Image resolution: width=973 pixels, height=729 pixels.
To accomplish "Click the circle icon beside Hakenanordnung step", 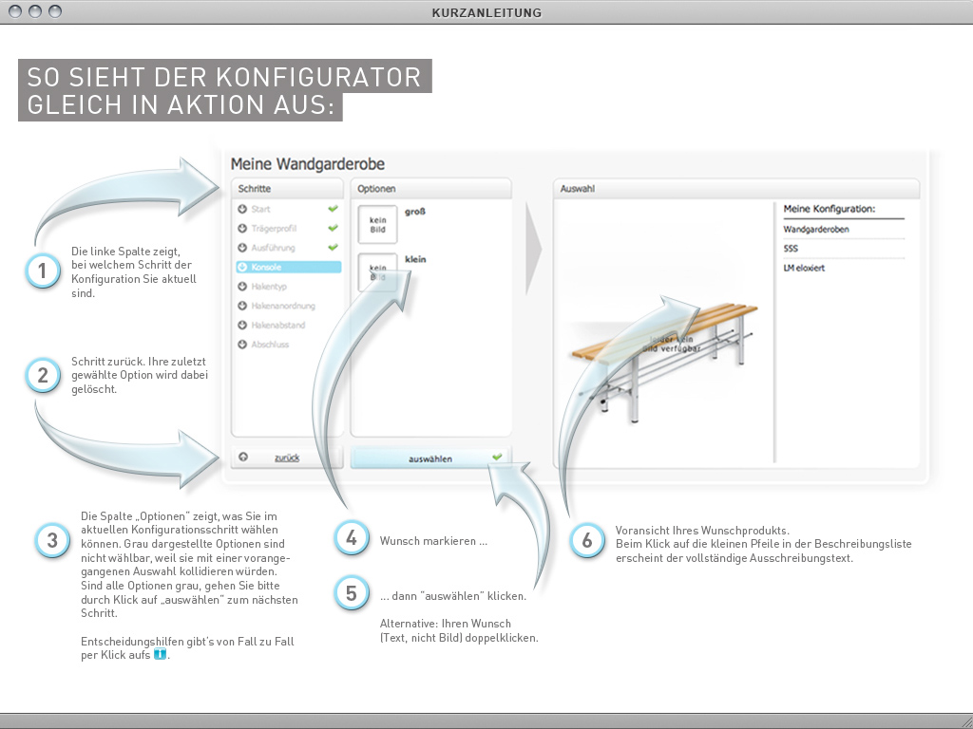I will [x=242, y=306].
